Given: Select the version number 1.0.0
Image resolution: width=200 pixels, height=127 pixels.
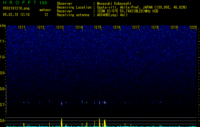Looking at the screenshot, I should tap(43, 3).
